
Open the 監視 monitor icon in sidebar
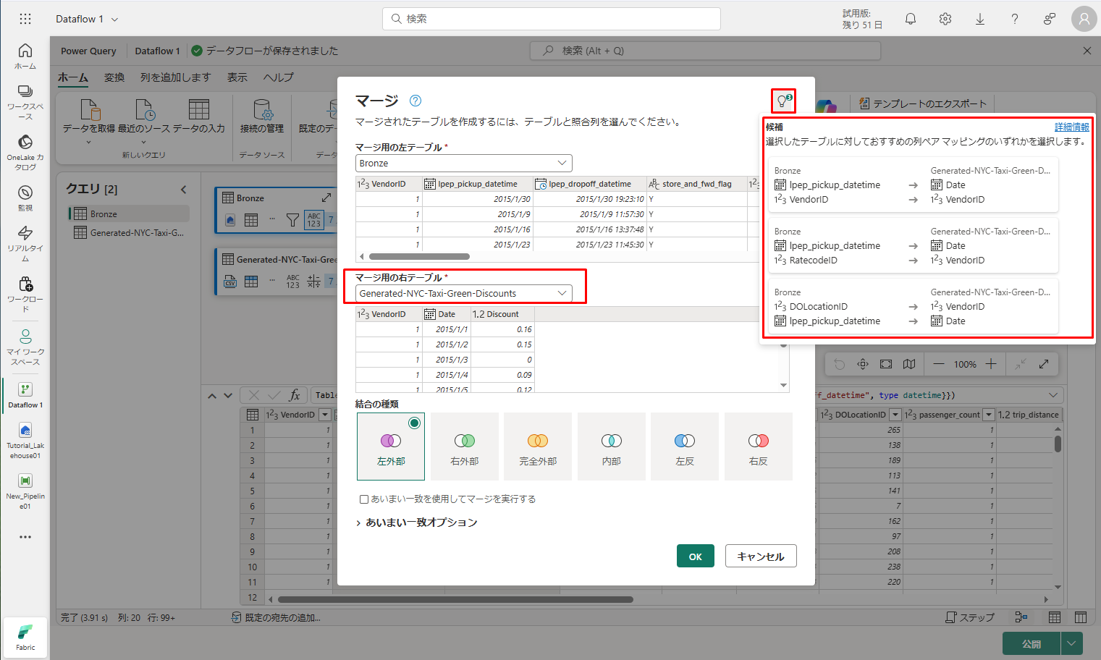(x=25, y=198)
